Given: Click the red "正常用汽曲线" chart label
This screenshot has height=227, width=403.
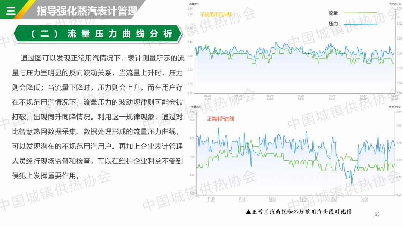Looking at the screenshot, I should click(x=221, y=119).
